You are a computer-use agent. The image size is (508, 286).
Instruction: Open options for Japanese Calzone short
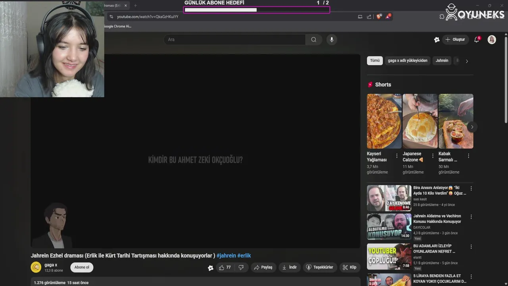tap(433, 156)
